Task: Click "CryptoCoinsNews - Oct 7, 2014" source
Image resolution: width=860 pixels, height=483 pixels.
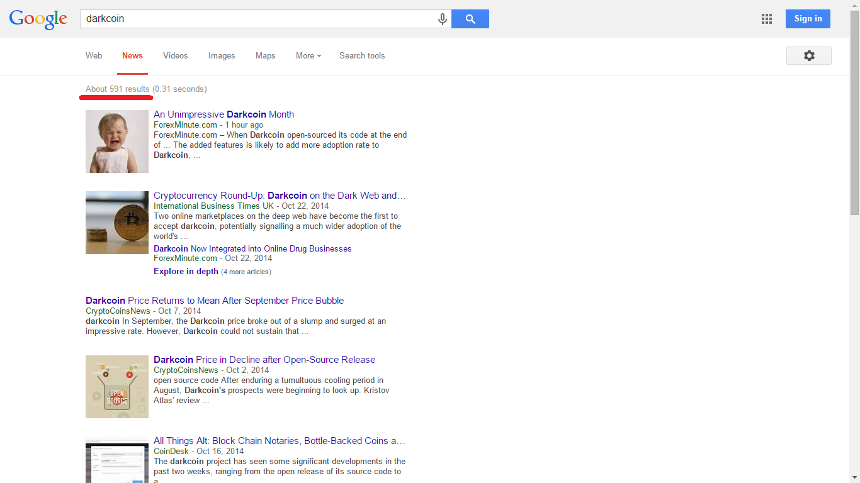Action: [x=144, y=311]
